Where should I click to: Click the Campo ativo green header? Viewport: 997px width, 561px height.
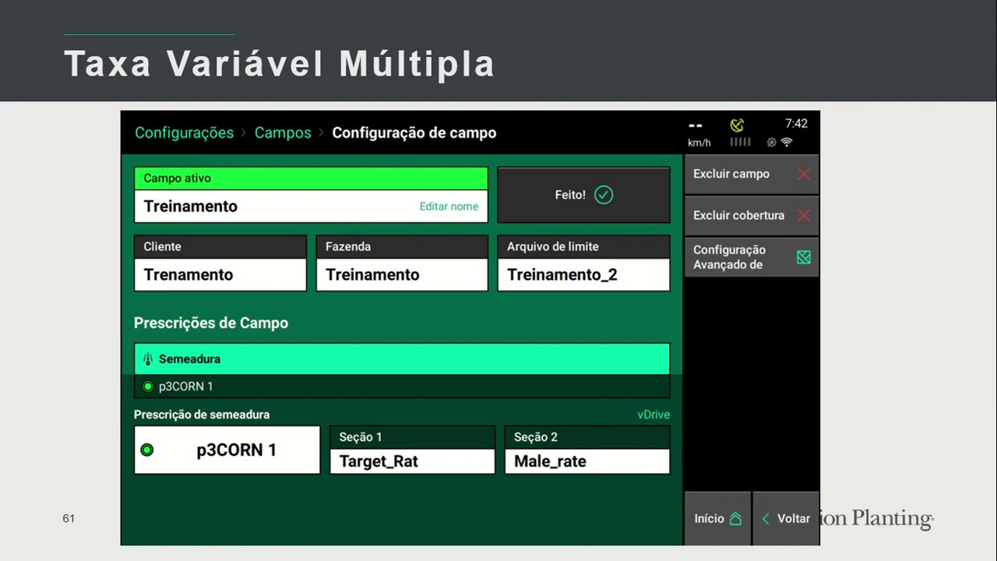[x=312, y=178]
